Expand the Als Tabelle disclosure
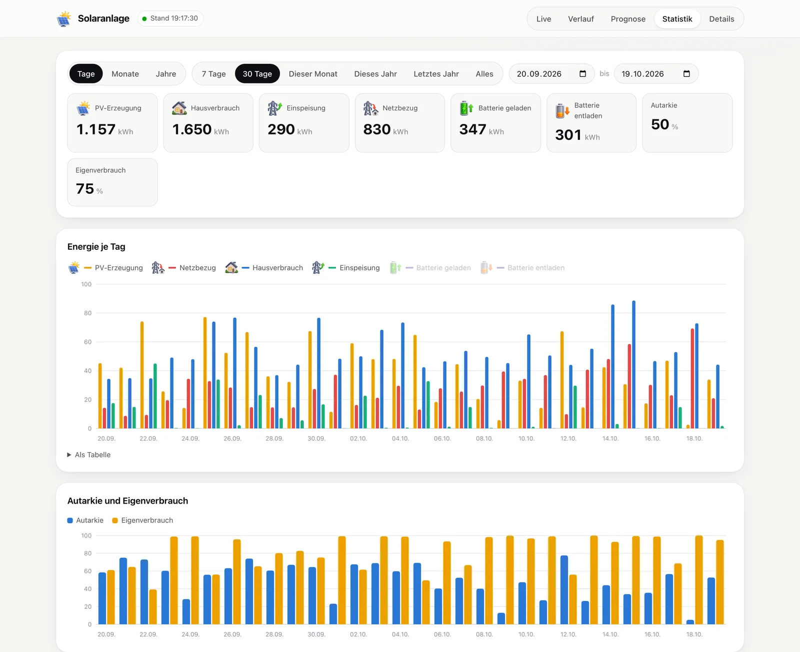This screenshot has height=652, width=800. click(89, 455)
